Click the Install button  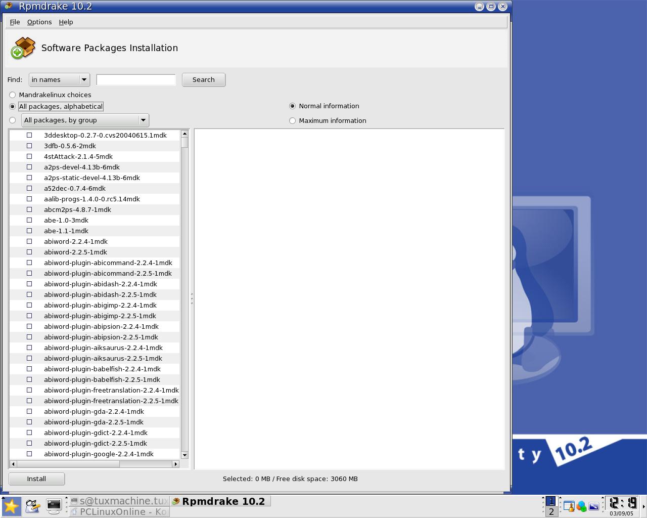pyautogui.click(x=36, y=479)
